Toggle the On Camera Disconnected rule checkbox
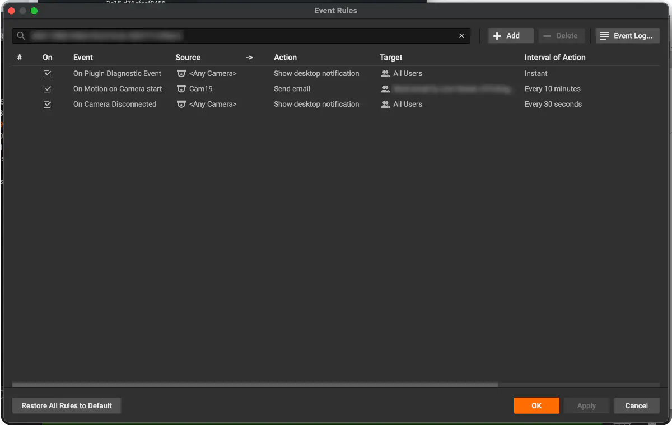 [x=48, y=104]
